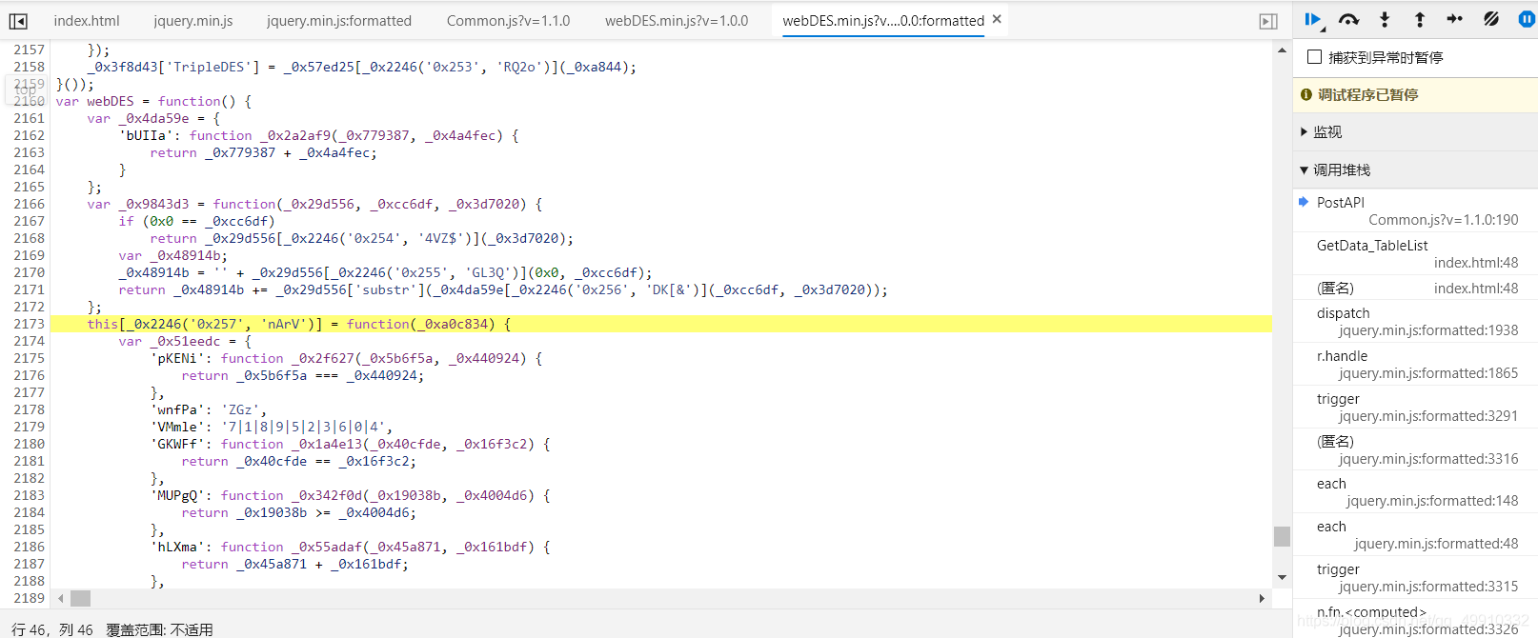Click horizontal scrollbar thumb
Screen dimensions: 1538x638
coord(80,598)
